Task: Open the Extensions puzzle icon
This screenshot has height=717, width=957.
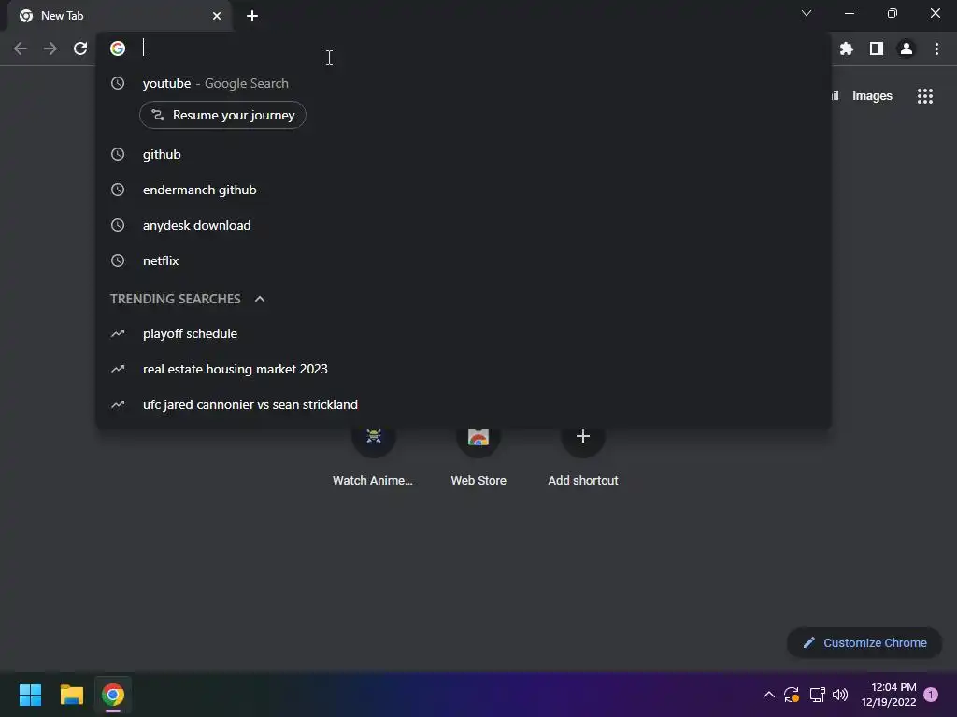Action: (x=847, y=49)
